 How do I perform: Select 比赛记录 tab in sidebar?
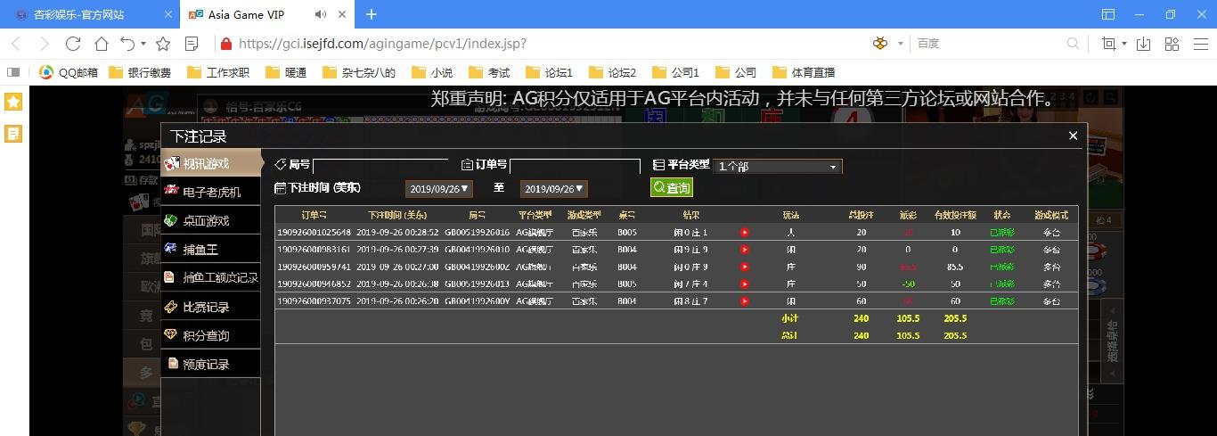210,306
